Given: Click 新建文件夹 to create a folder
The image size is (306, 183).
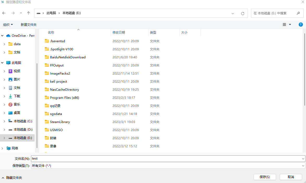Looking at the screenshot, I should point(29,25).
